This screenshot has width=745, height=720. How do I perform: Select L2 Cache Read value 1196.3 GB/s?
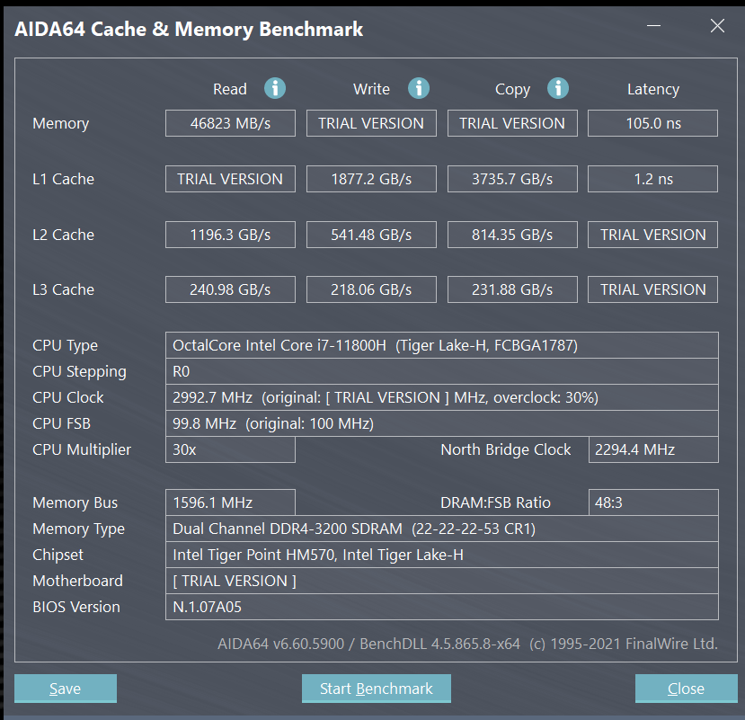[x=230, y=235]
